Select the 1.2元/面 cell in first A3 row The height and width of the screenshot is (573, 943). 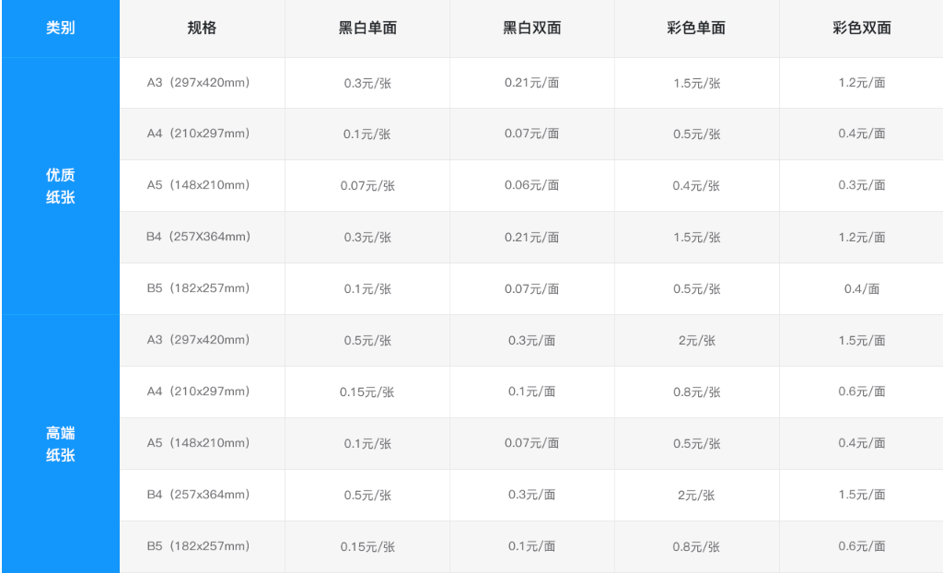point(861,83)
